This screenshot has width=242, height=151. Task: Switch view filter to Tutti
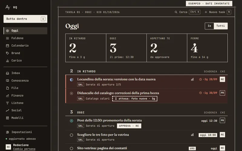[221, 26]
